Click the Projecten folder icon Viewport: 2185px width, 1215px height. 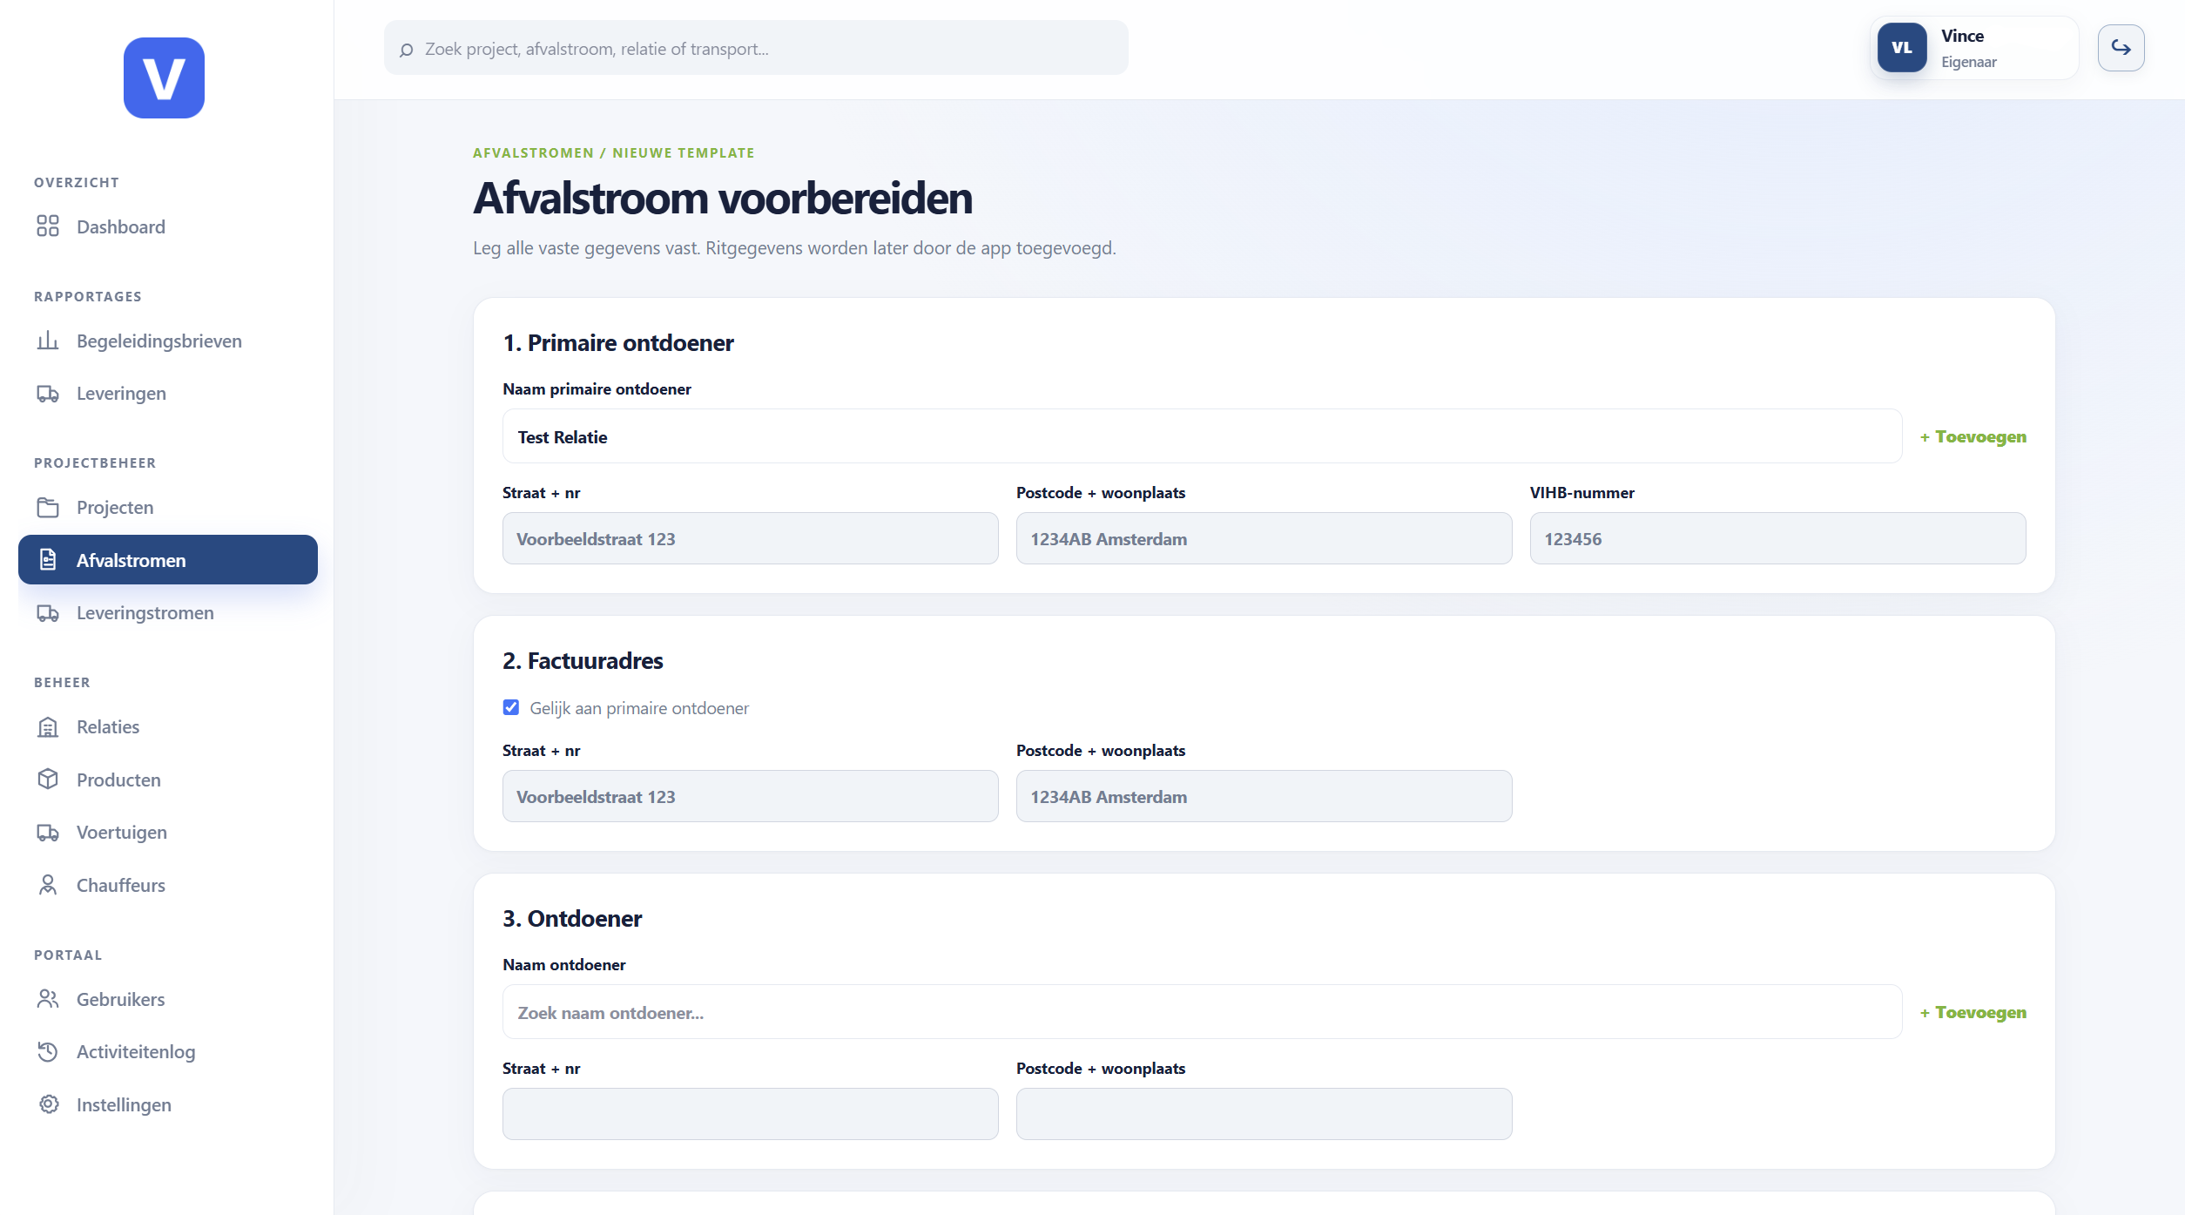tap(48, 508)
